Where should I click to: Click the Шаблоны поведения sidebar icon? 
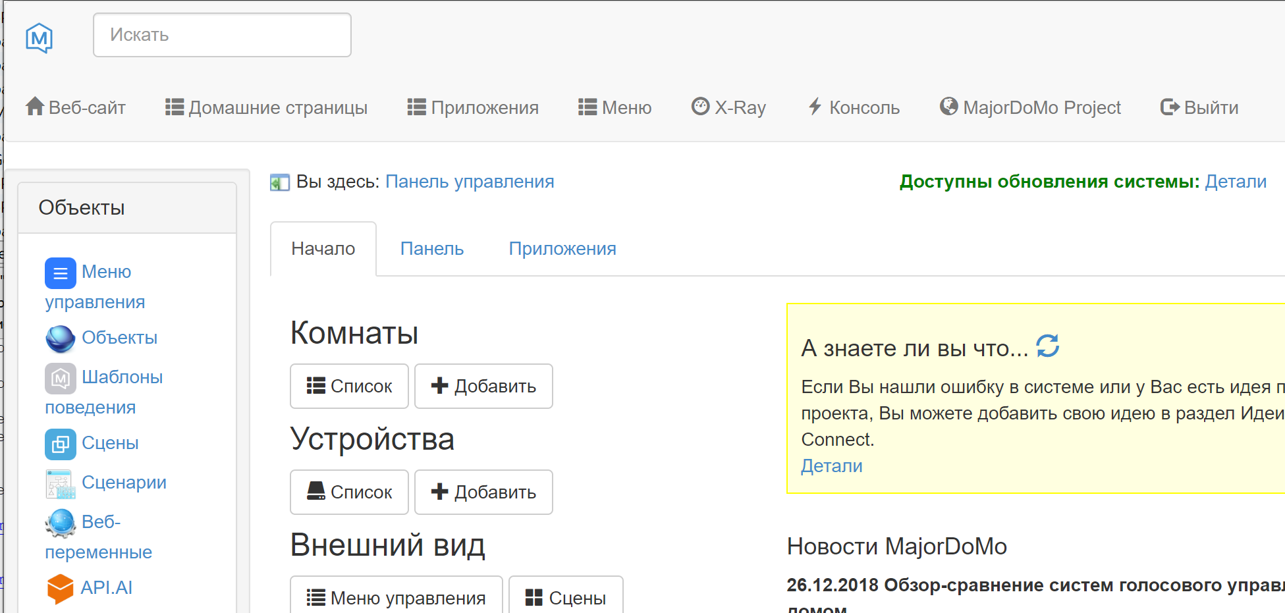tap(60, 379)
